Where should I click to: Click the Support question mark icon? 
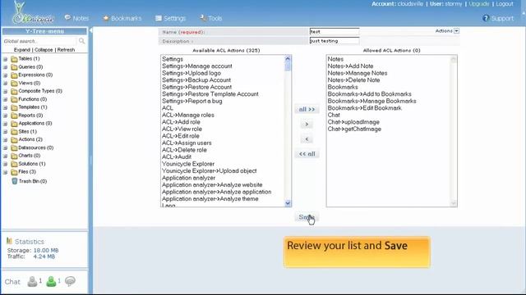486,18
